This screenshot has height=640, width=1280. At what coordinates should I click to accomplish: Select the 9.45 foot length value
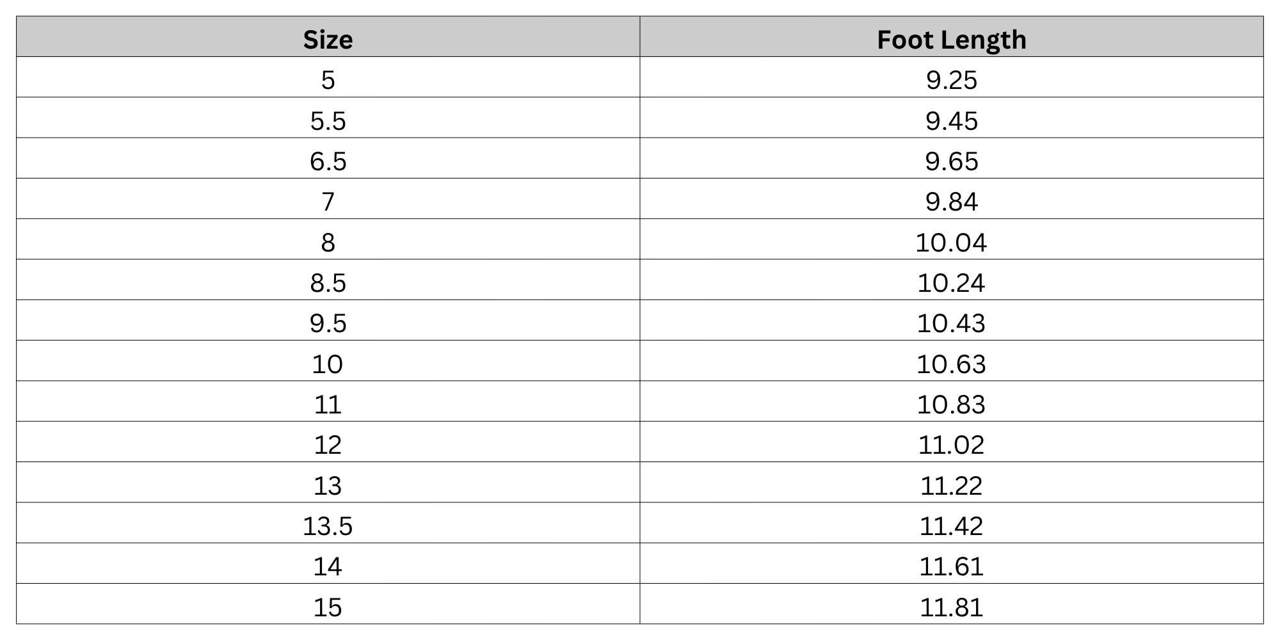pyautogui.click(x=952, y=121)
